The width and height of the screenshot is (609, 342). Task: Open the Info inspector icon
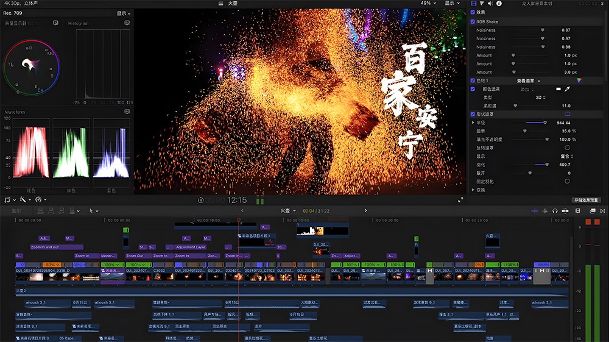pyautogui.click(x=499, y=4)
